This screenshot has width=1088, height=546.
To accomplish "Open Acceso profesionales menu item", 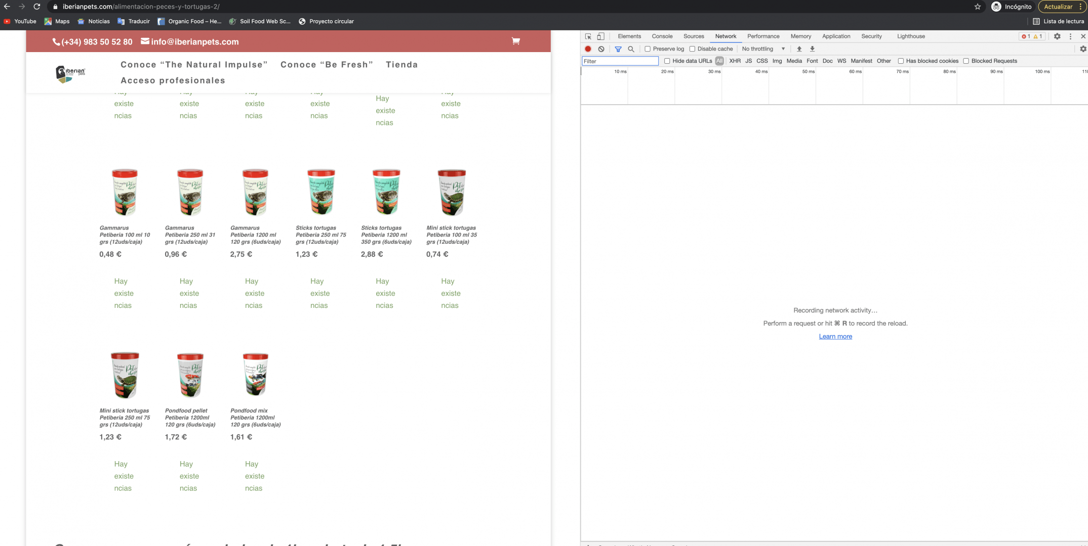I will point(173,80).
